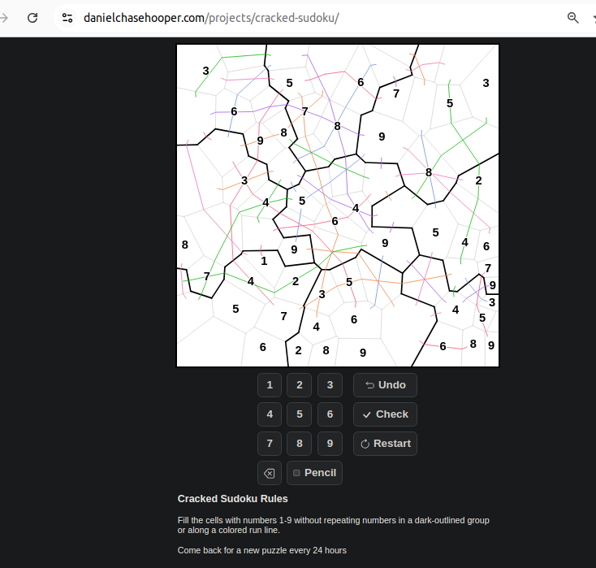The height and width of the screenshot is (568, 596).
Task: Click the Undo button
Action: click(x=385, y=385)
